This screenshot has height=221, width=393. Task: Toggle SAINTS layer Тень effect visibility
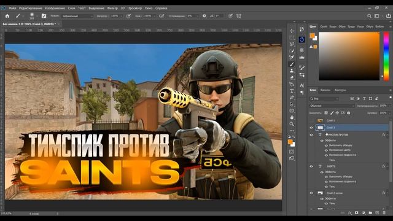tap(326, 187)
